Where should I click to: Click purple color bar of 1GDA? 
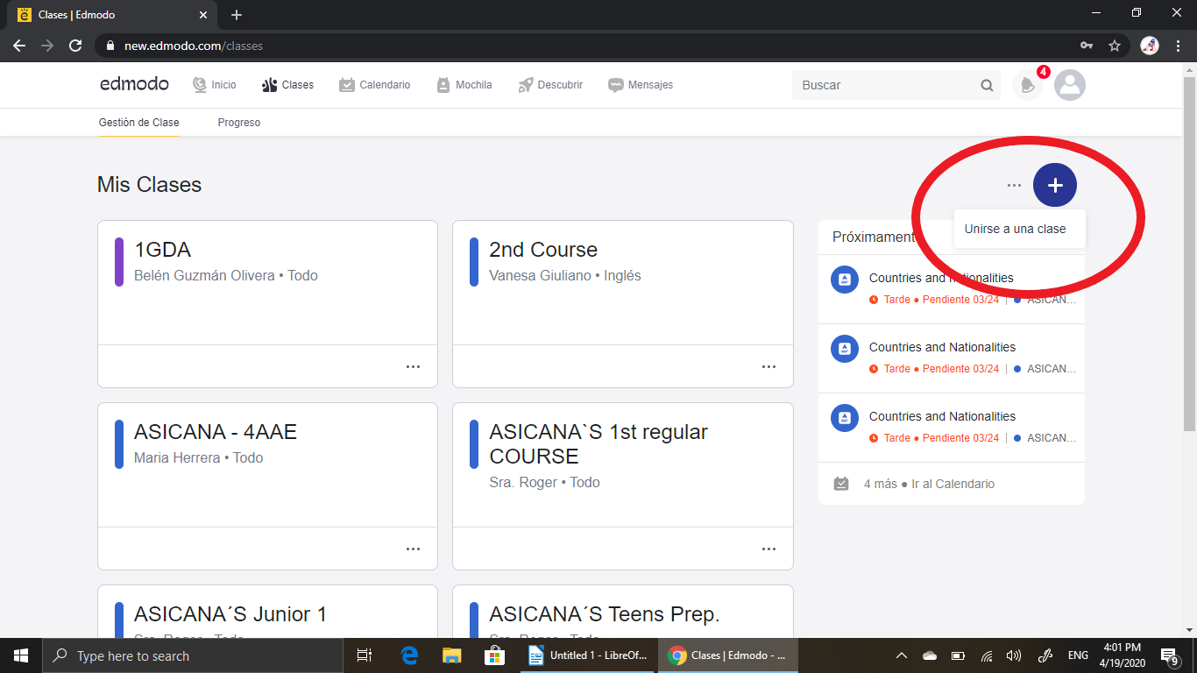pyautogui.click(x=119, y=262)
